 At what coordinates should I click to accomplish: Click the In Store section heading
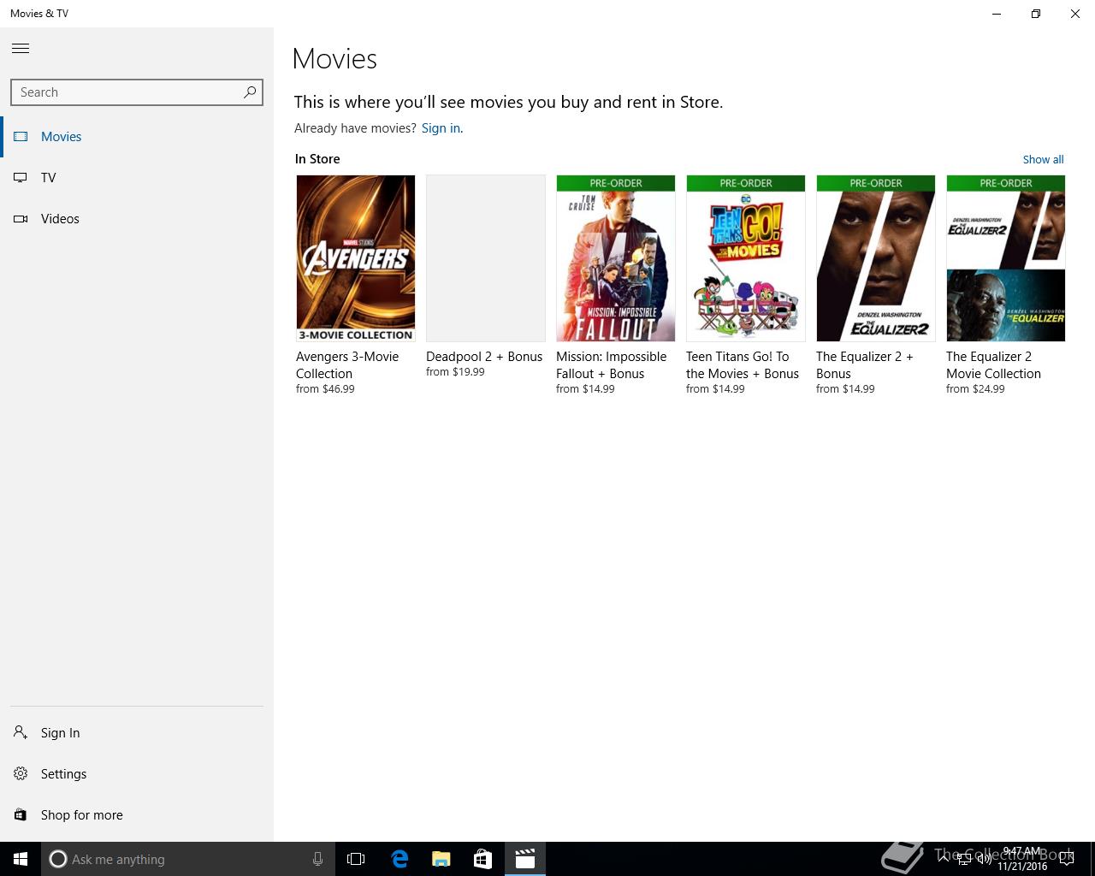(x=317, y=159)
